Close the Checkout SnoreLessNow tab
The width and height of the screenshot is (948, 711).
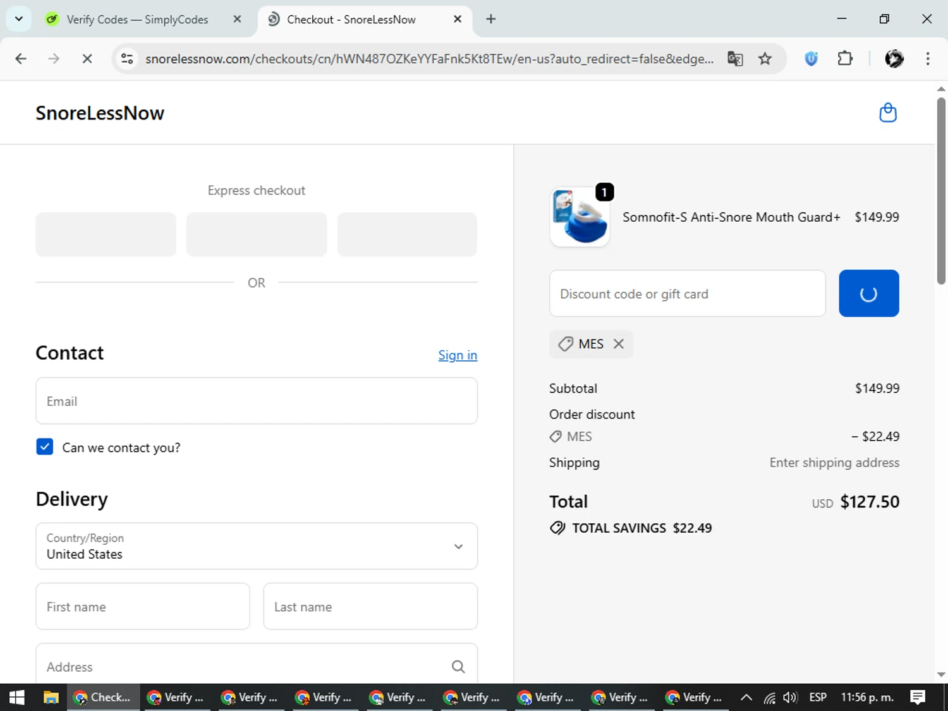pos(458,19)
